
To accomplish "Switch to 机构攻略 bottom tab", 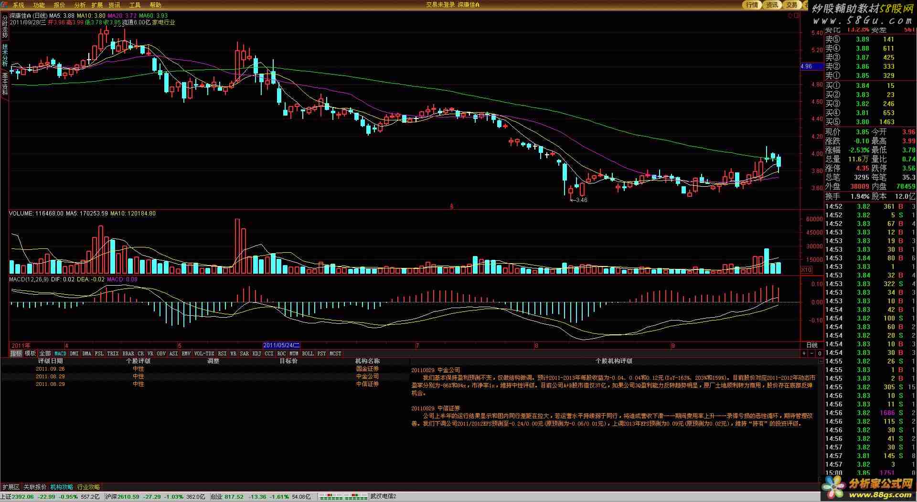I will 62,487.
